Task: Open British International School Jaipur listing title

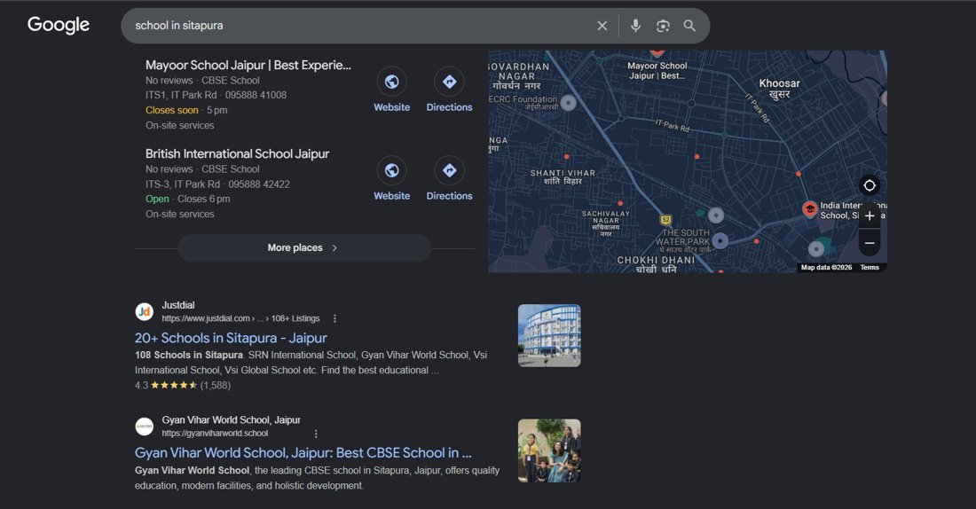Action: click(x=237, y=153)
